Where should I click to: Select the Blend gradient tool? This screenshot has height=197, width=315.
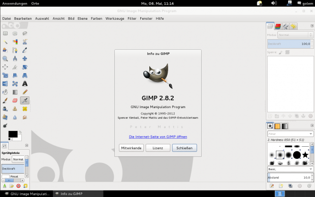point(15,92)
